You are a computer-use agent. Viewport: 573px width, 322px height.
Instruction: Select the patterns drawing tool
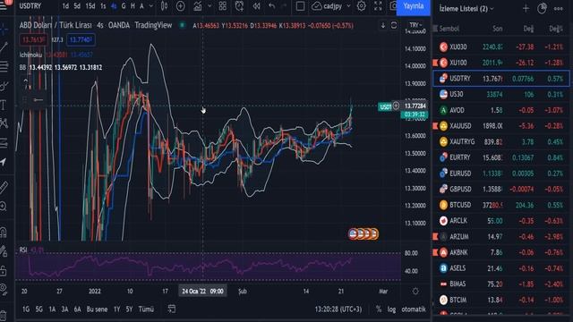click(x=4, y=123)
